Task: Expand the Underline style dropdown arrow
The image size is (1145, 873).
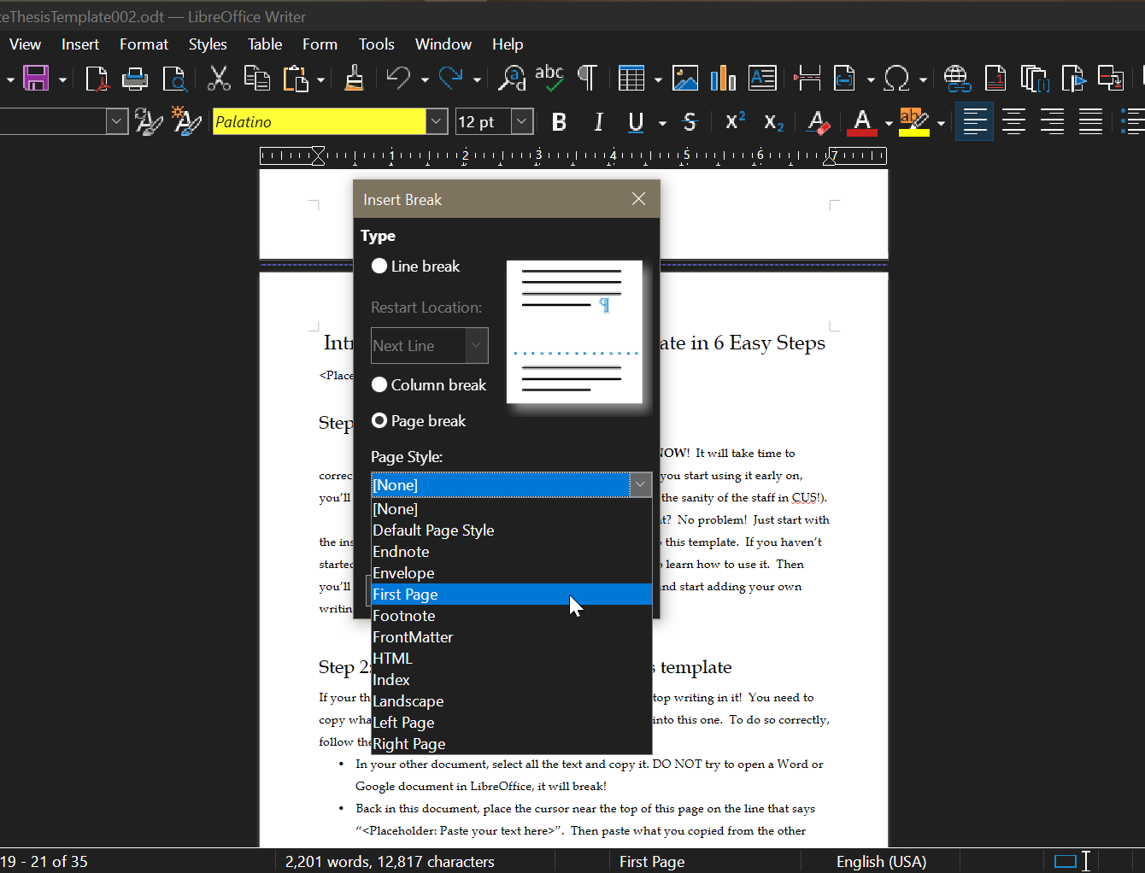Action: (x=662, y=123)
